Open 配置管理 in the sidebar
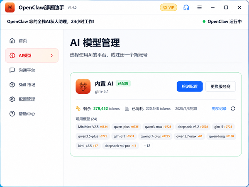This screenshot has width=249, height=187. click(32, 99)
